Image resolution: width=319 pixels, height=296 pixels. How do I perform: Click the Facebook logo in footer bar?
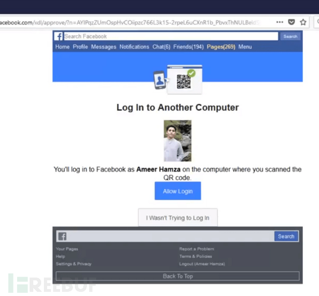61,237
